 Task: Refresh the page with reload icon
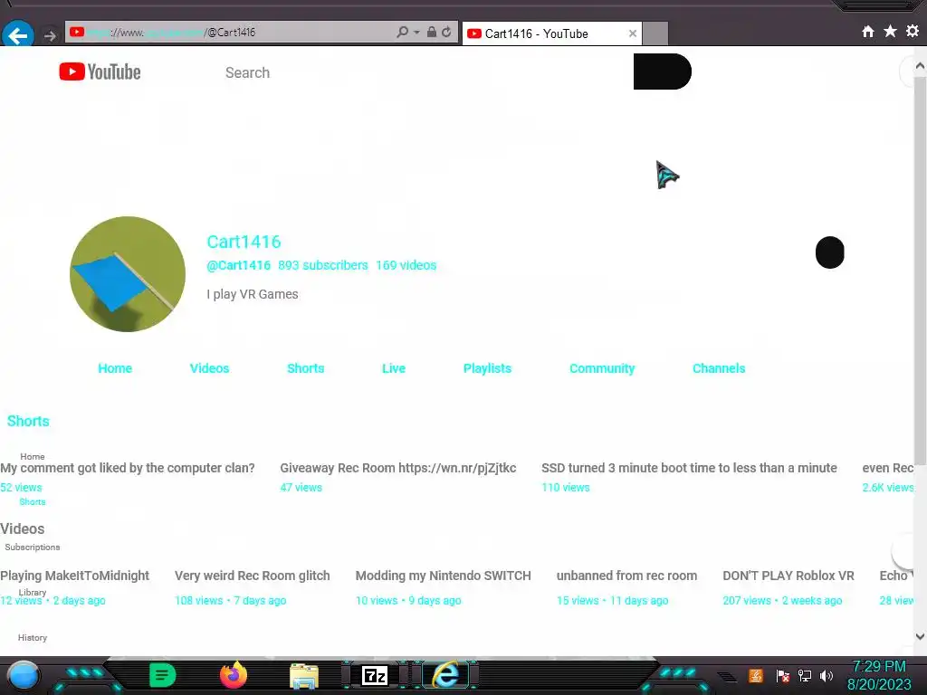447,32
